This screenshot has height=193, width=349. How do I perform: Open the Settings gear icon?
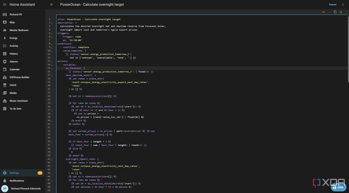point(5,173)
